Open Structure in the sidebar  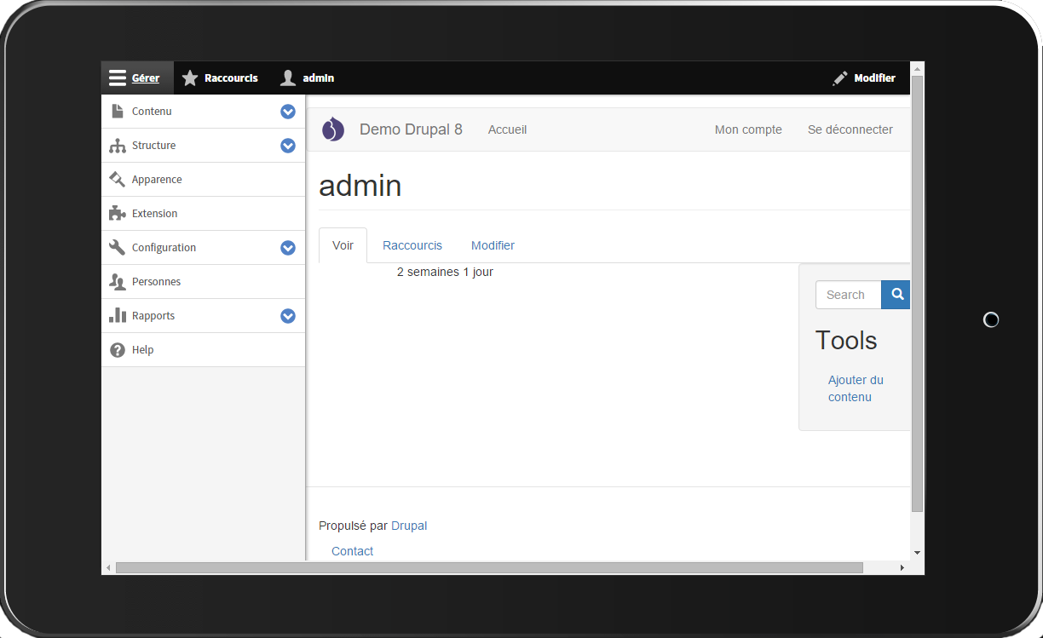[153, 146]
